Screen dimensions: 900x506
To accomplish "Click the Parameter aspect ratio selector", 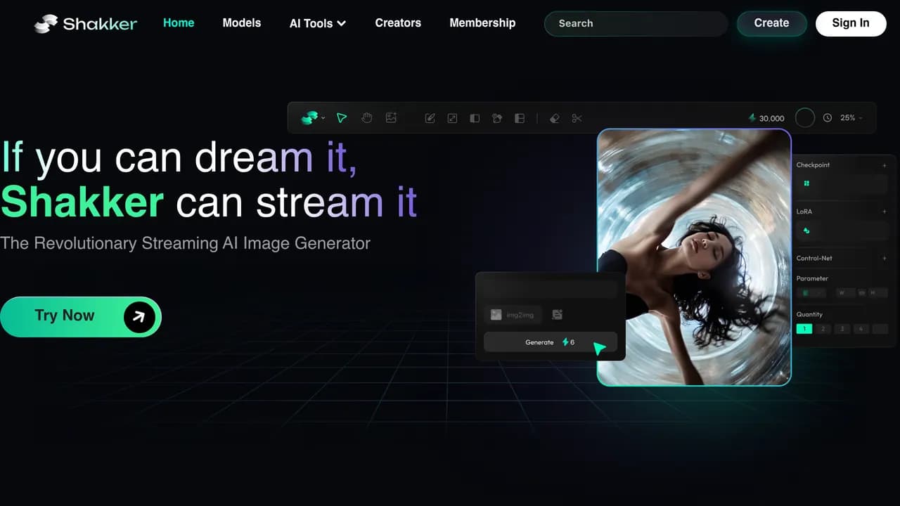I will pos(812,292).
